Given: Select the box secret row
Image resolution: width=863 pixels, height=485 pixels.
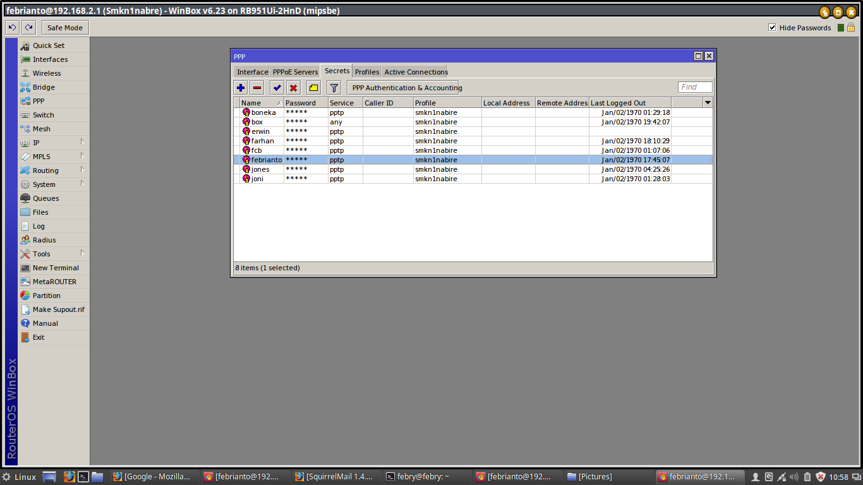Looking at the screenshot, I should click(473, 122).
